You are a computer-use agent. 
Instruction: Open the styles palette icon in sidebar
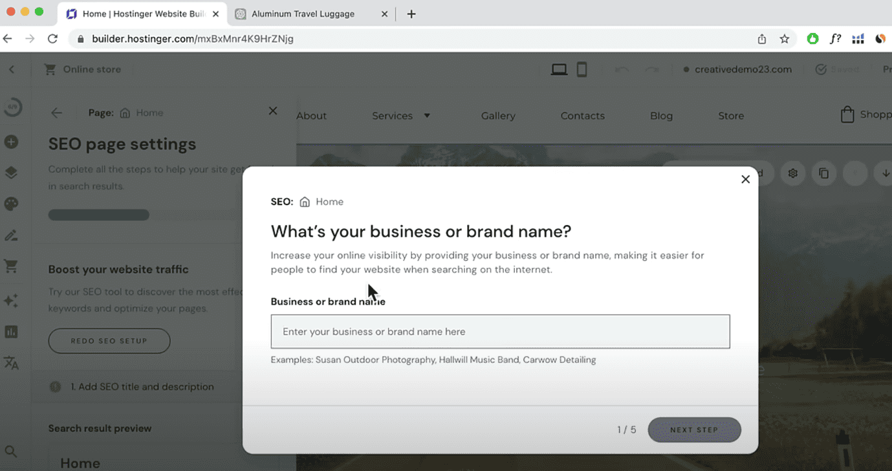click(x=12, y=204)
